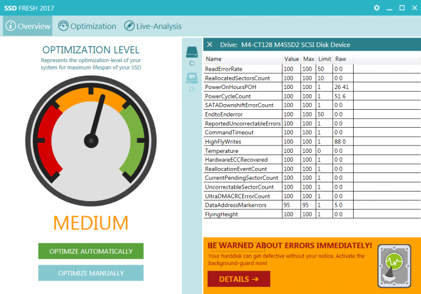Click the Be Warned About Errors headline
The width and height of the screenshot is (421, 294).
coord(290,245)
